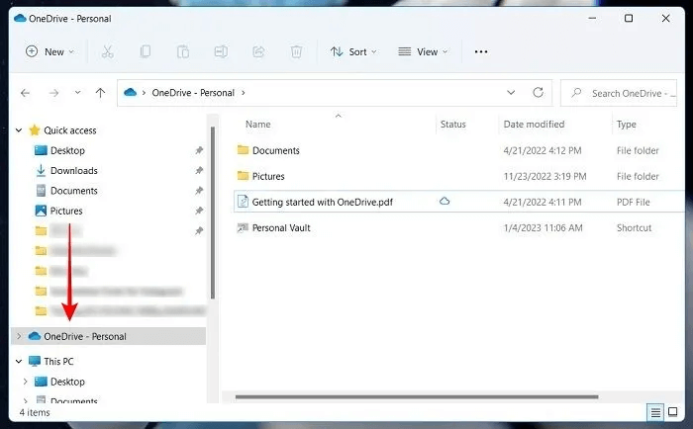This screenshot has height=429, width=693.
Task: Sort by Date modified column header
Action: 534,125
